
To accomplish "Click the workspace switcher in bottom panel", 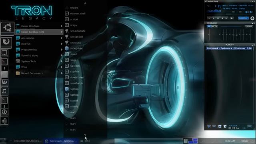I will [x=193, y=141].
